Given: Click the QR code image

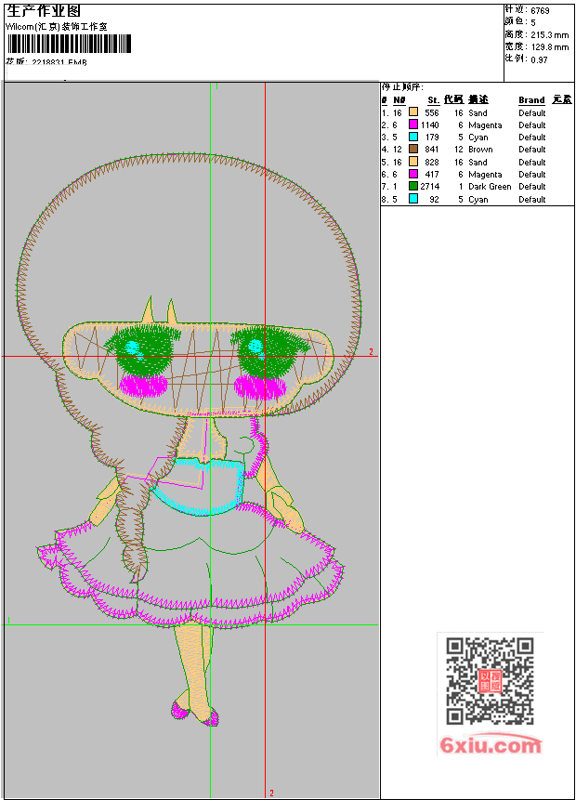Looking at the screenshot, I should coord(490,681).
